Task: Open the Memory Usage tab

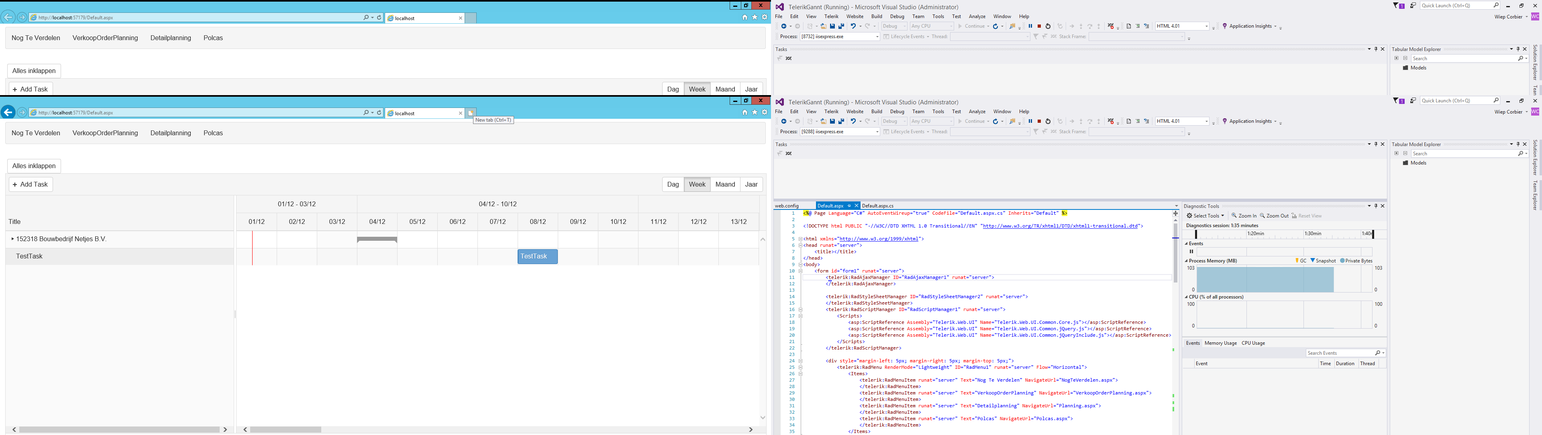Action: click(1220, 344)
